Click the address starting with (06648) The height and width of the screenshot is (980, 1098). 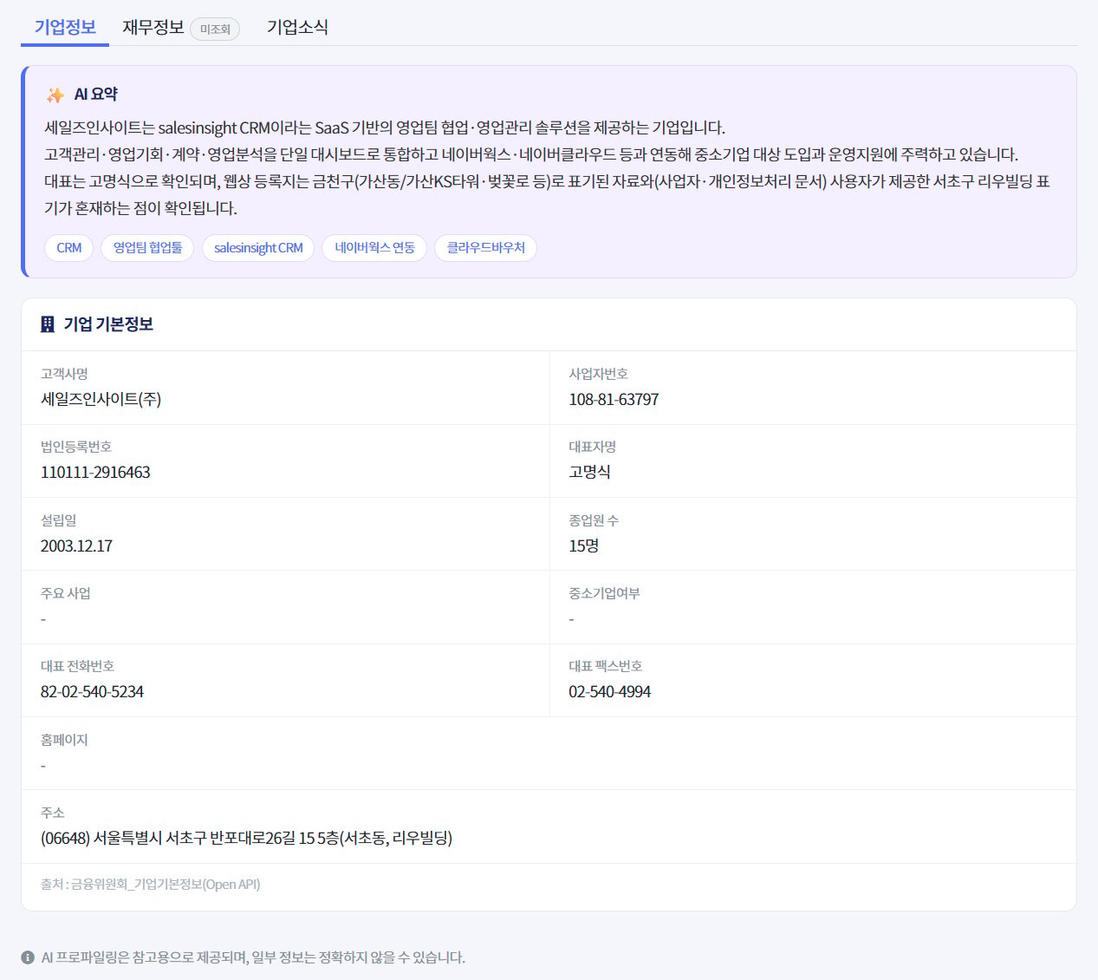pyautogui.click(x=246, y=838)
